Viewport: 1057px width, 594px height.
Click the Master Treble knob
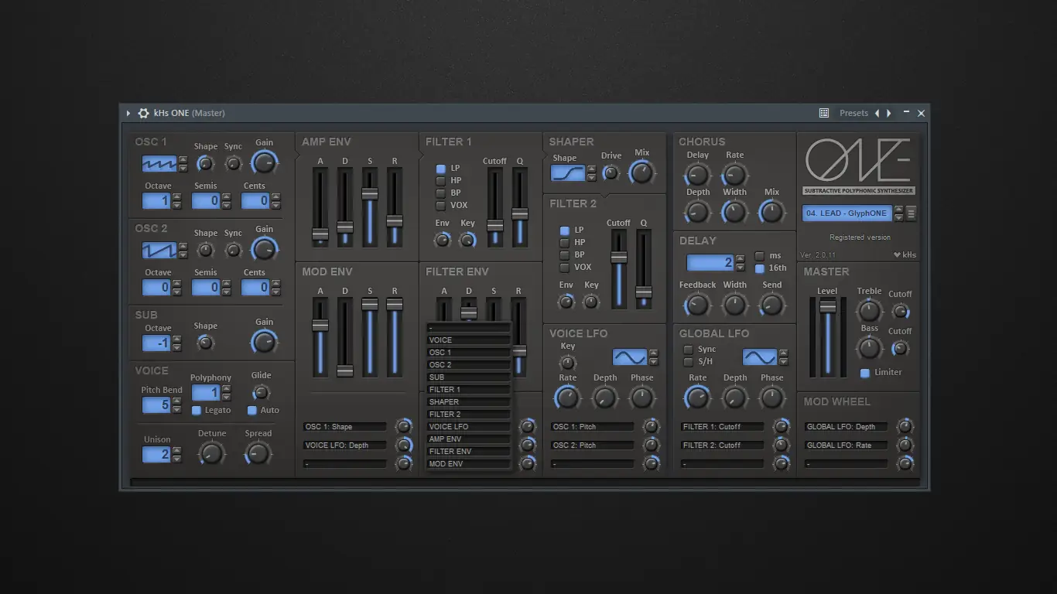870,311
